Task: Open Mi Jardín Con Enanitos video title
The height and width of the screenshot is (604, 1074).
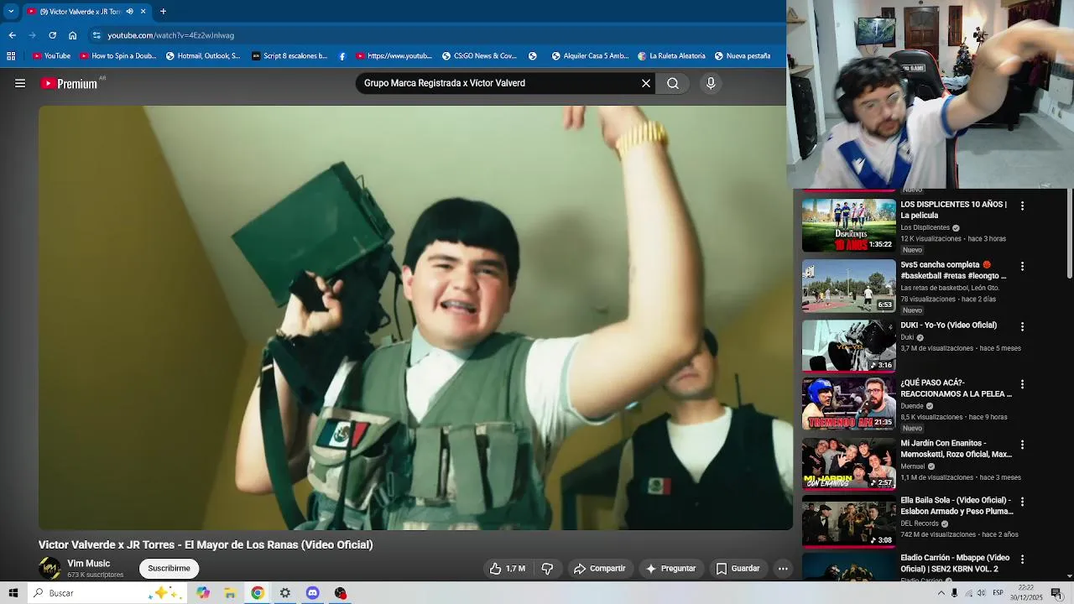Action: click(956, 449)
